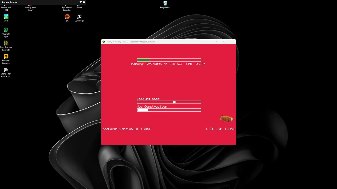Screen dimensions: 337x189
Task: Click the 1.21.1-21.1.203 version text
Action: click(220, 129)
